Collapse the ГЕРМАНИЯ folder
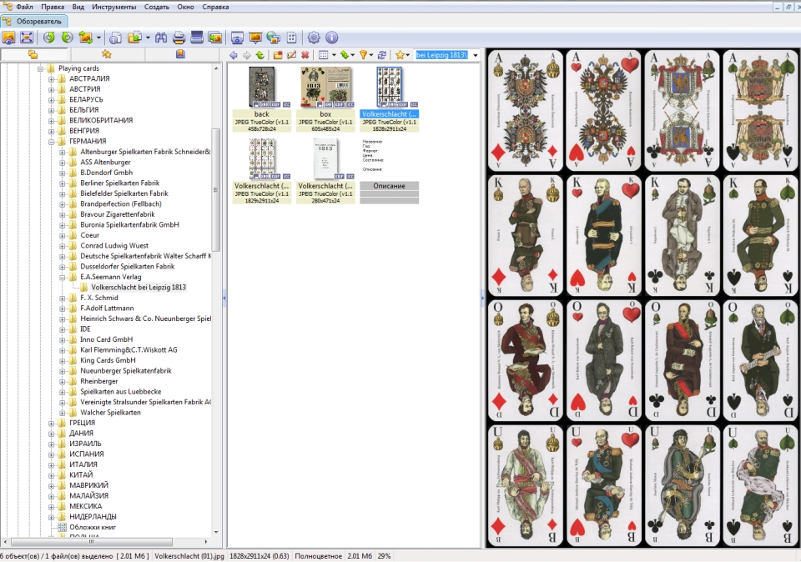 click(51, 142)
